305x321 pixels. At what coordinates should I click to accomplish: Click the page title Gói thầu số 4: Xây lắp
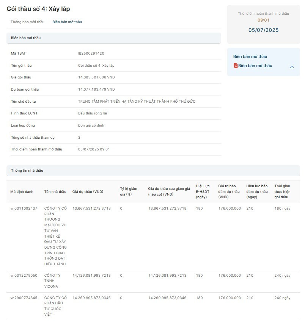(x=38, y=9)
